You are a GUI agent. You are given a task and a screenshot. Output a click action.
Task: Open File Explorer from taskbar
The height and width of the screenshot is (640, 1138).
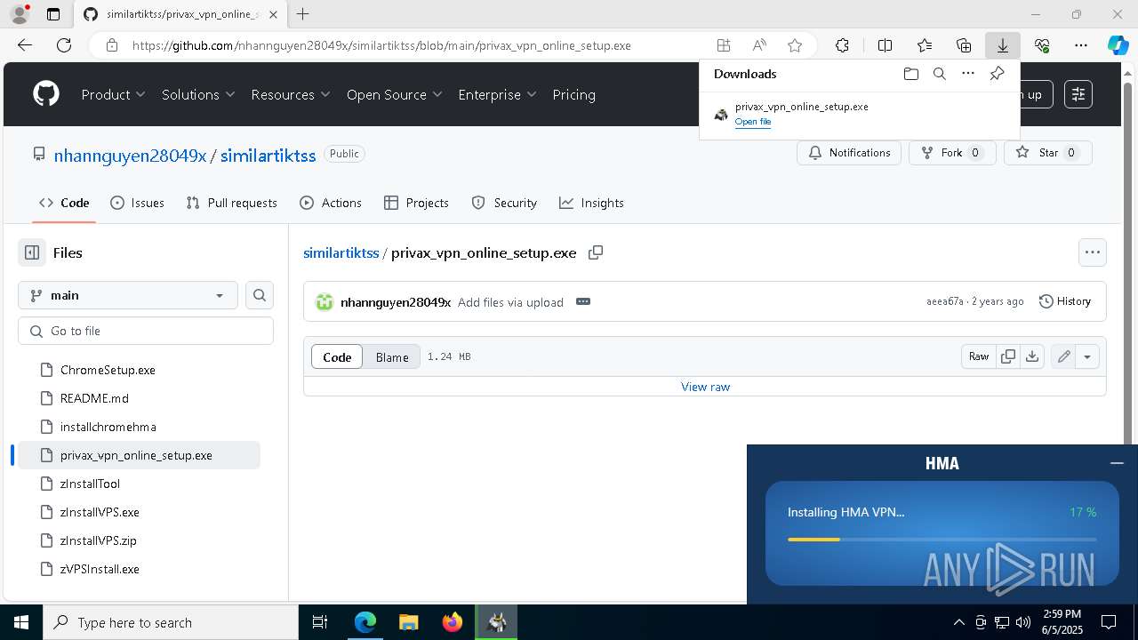pyautogui.click(x=409, y=622)
